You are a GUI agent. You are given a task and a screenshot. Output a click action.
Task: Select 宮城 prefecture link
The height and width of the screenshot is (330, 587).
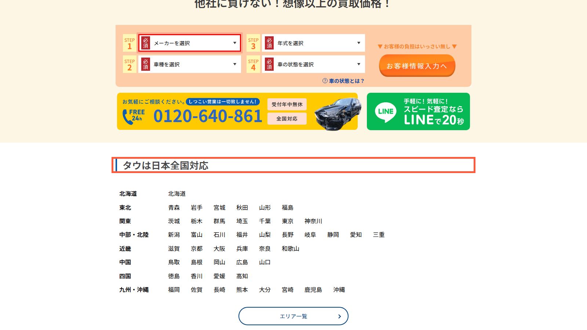click(x=219, y=208)
